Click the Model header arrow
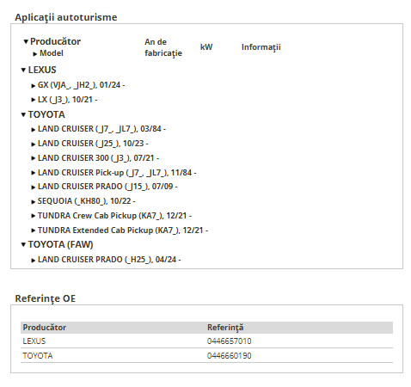411x387 pixels. point(35,54)
